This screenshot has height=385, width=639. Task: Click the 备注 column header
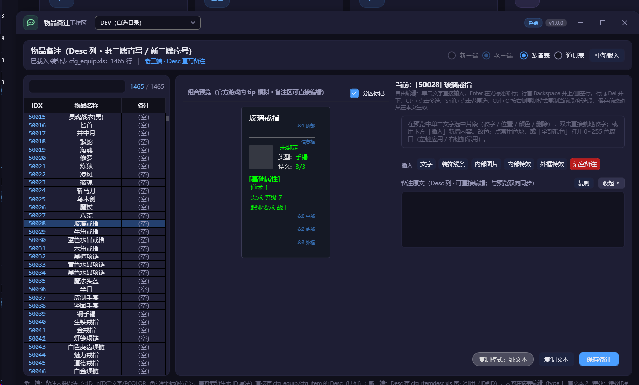coord(144,106)
